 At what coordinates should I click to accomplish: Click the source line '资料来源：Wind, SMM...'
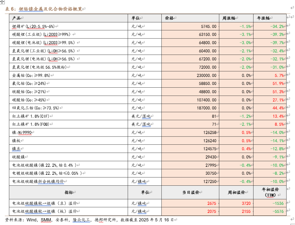[x=89, y=220]
